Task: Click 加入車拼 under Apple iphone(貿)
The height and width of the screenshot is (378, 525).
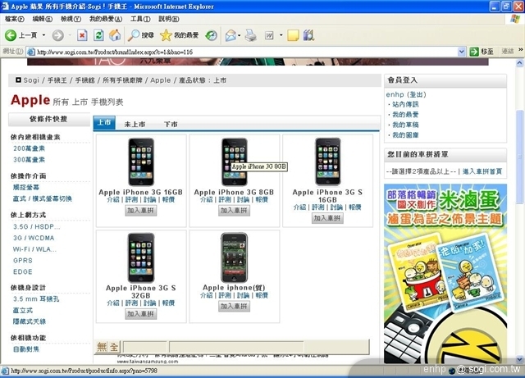Action: click(234, 307)
